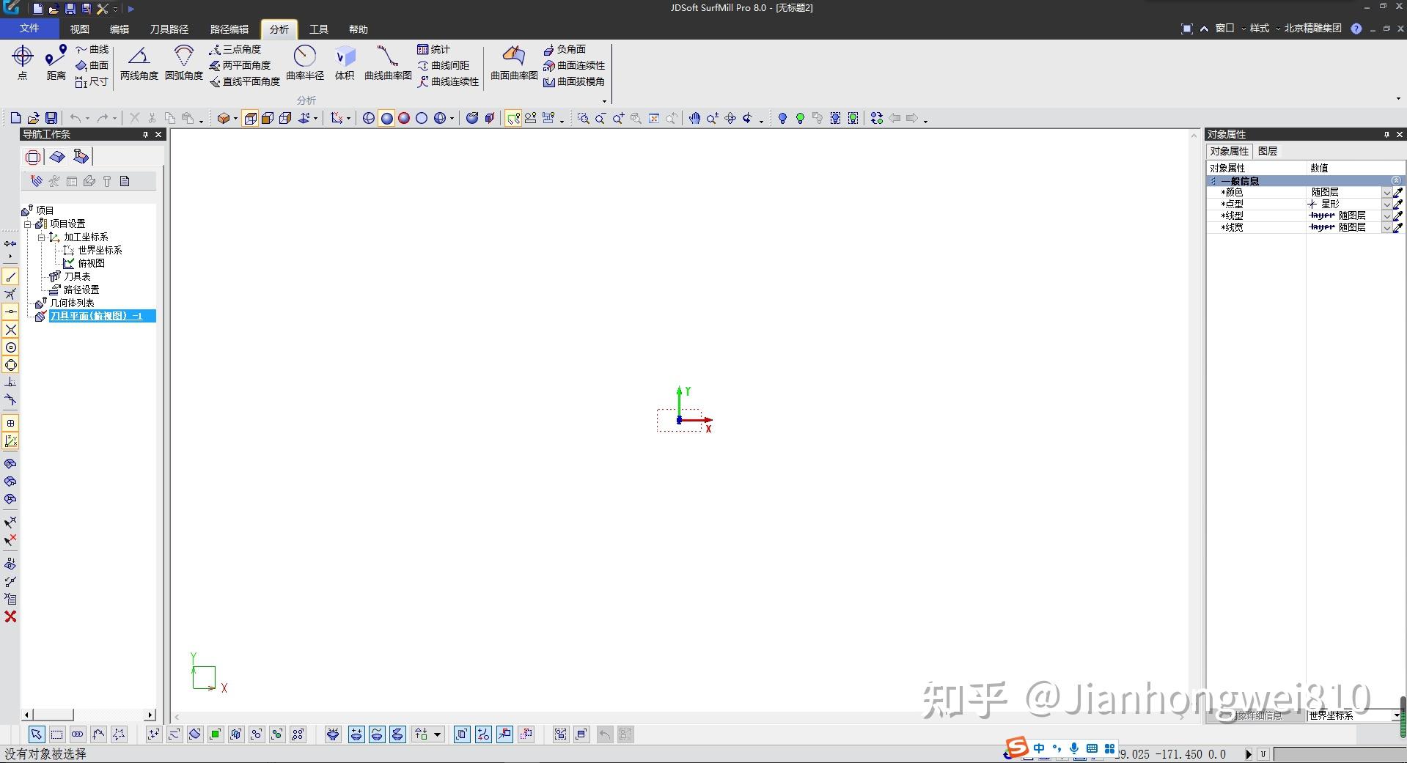The image size is (1407, 763).
Task: Switch to red shaded sphere display
Action: (404, 118)
